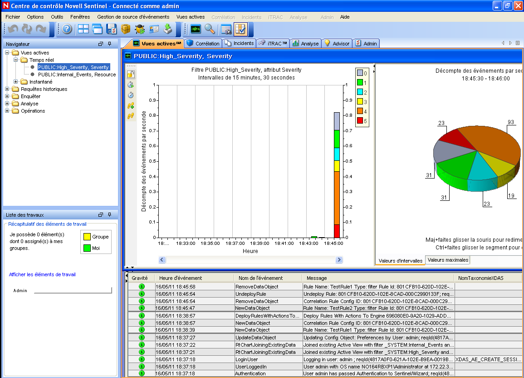Undock the Liste des travaux panel
The width and height of the screenshot is (524, 378).
101,215
